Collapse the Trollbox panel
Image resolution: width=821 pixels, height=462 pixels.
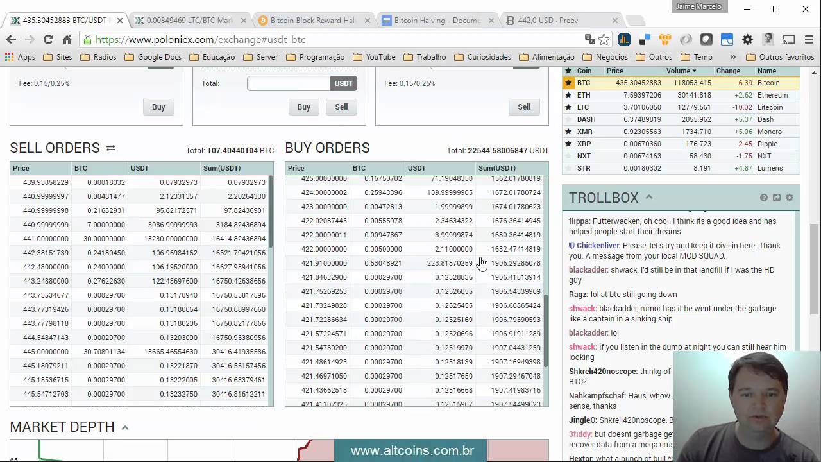[x=648, y=197]
